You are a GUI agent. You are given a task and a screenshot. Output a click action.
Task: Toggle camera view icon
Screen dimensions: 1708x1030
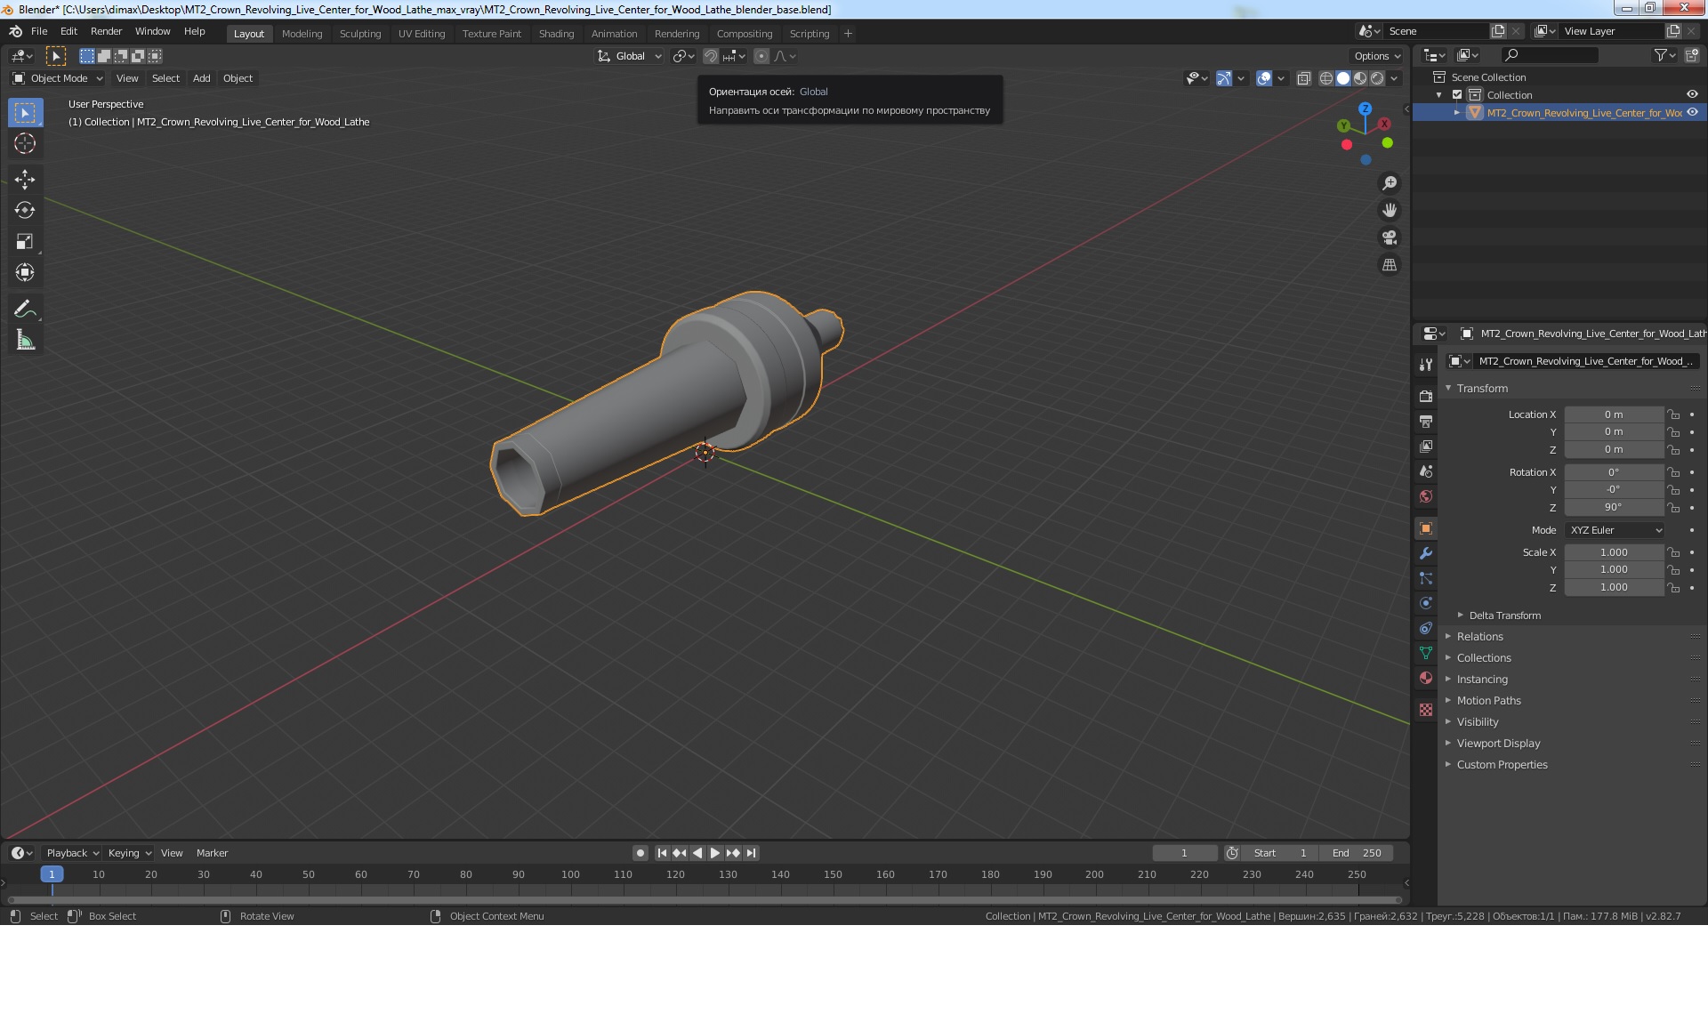(1389, 237)
